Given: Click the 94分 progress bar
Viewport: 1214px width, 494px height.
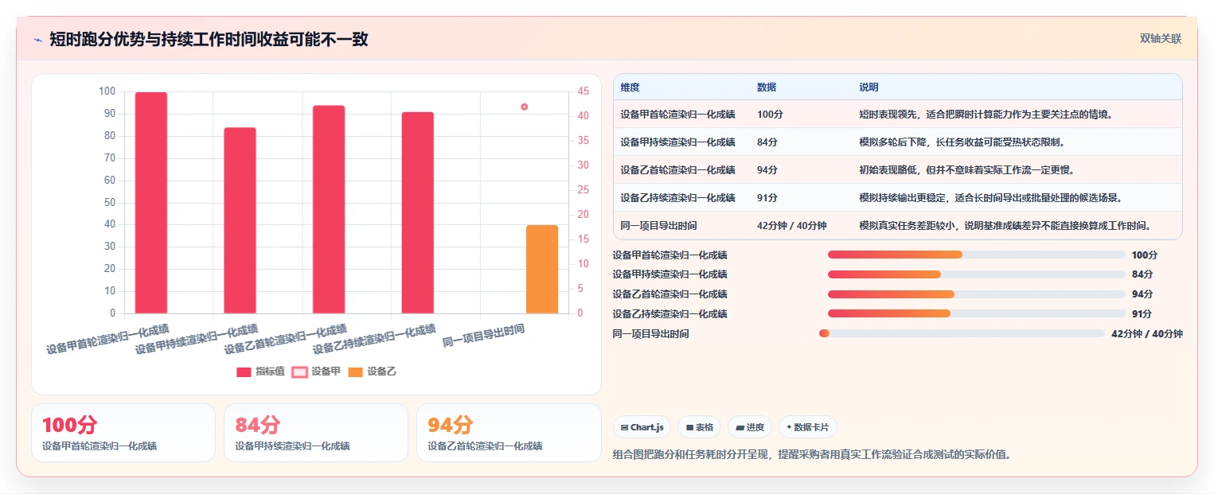Looking at the screenshot, I should pos(976,294).
